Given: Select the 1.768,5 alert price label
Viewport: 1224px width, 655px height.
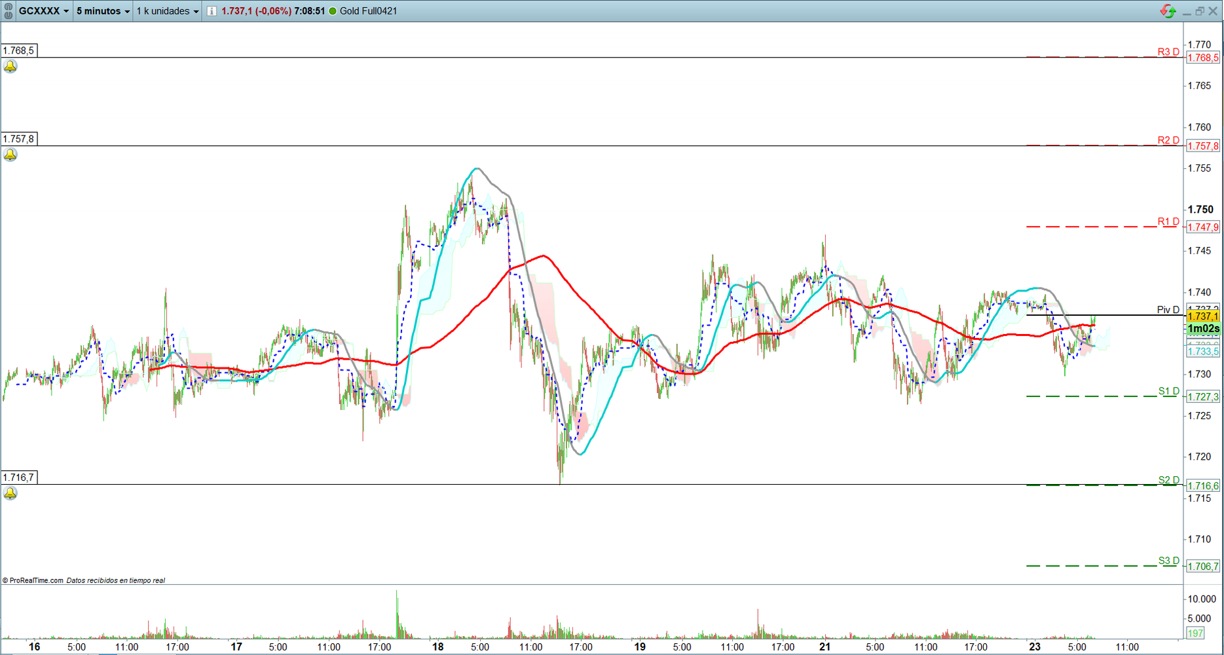Looking at the screenshot, I should coord(19,50).
